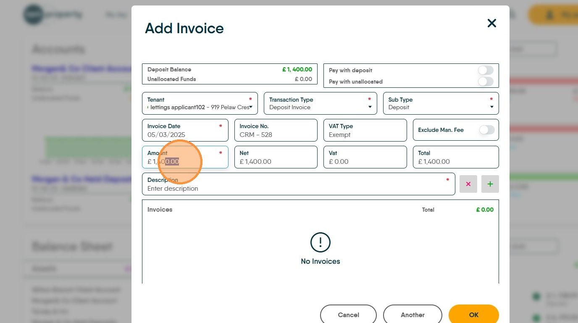Click the Unallocated Funds value £0.00
This screenshot has width=578, height=323.
[303, 79]
